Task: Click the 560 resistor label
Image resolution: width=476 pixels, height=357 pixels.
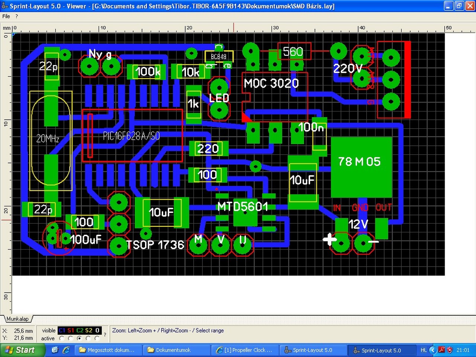Action: coord(293,52)
